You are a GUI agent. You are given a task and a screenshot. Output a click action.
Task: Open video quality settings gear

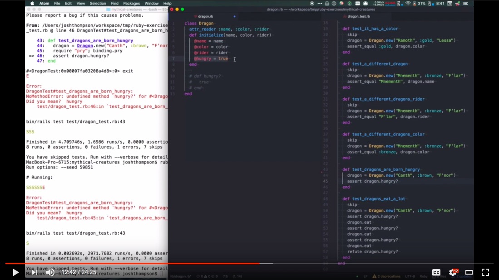point(453,272)
